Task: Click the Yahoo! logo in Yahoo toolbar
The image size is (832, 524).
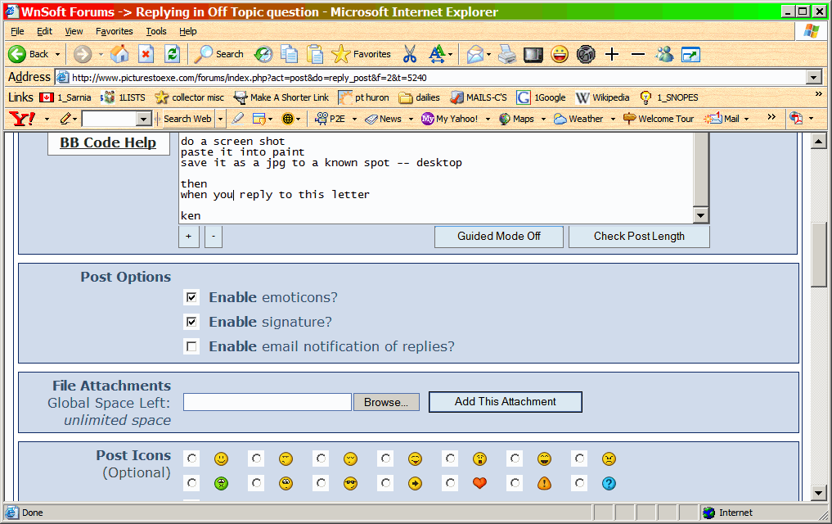Action: [22, 119]
